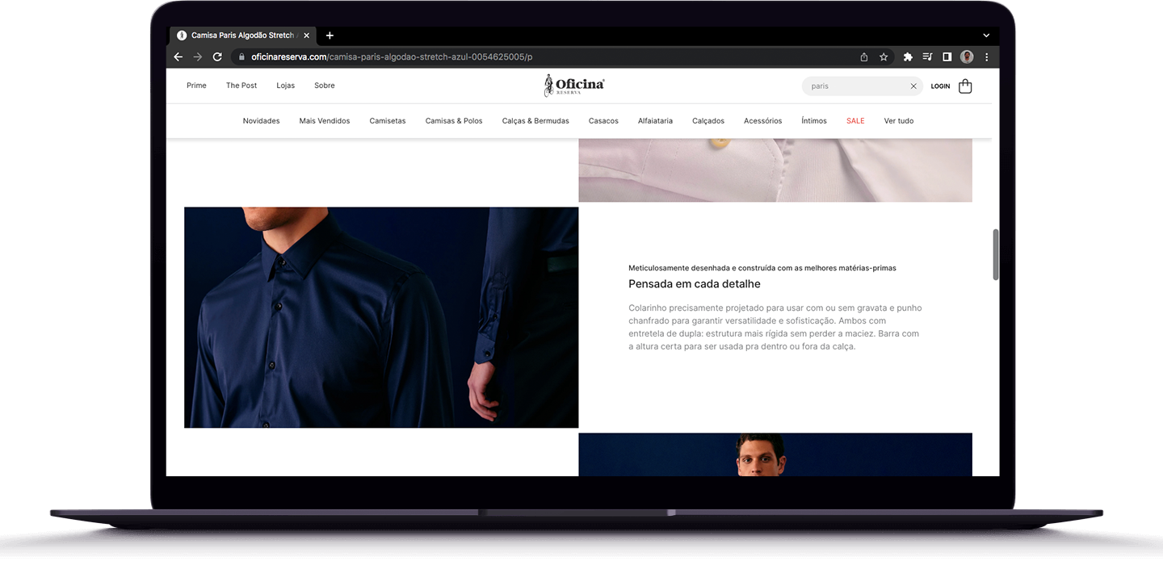The height and width of the screenshot is (561, 1163).
Task: Click the Oficina Reserva logo
Action: click(x=574, y=86)
